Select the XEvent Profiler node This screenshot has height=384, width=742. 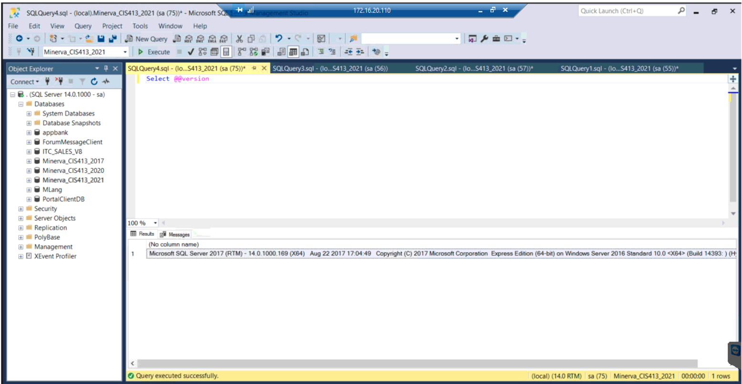55,256
